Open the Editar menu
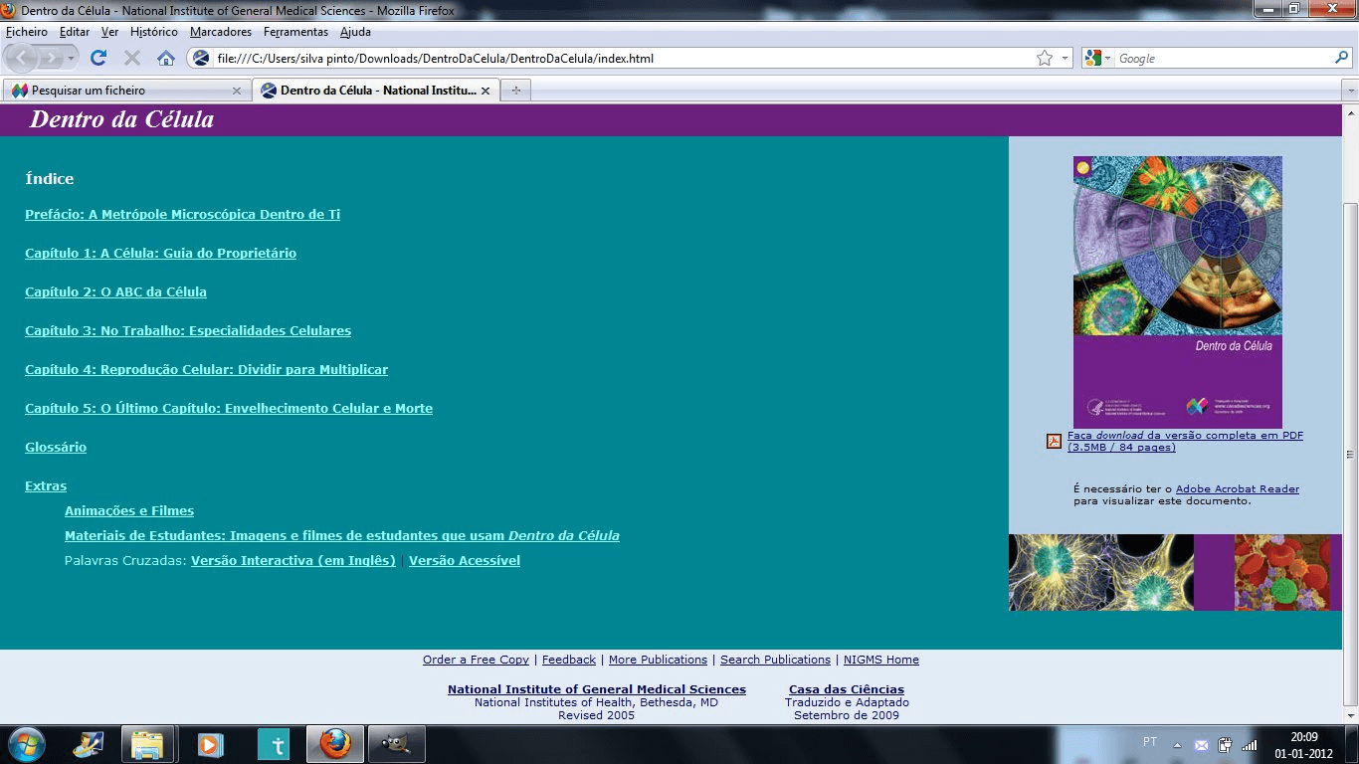1359x764 pixels. pos(75,32)
